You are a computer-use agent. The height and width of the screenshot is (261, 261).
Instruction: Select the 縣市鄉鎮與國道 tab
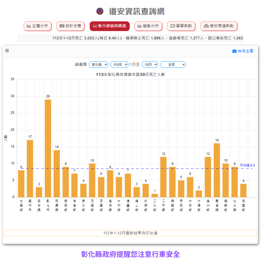(x=110, y=26)
